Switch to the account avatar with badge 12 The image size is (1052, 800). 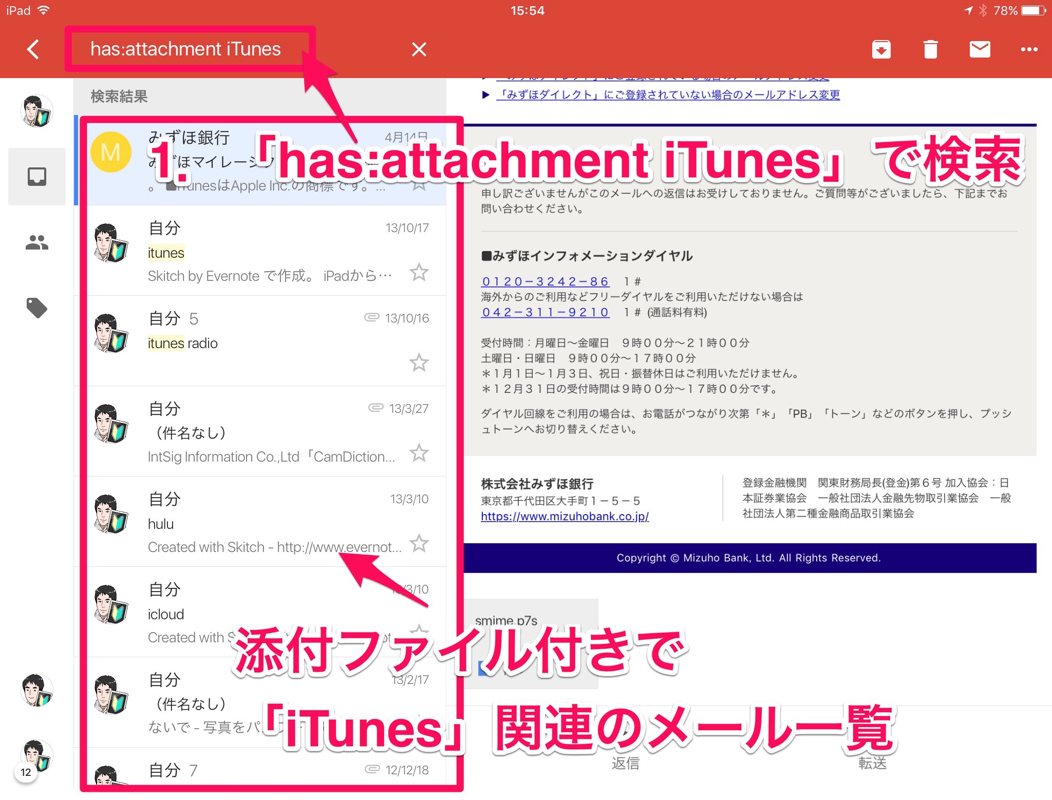tap(36, 756)
